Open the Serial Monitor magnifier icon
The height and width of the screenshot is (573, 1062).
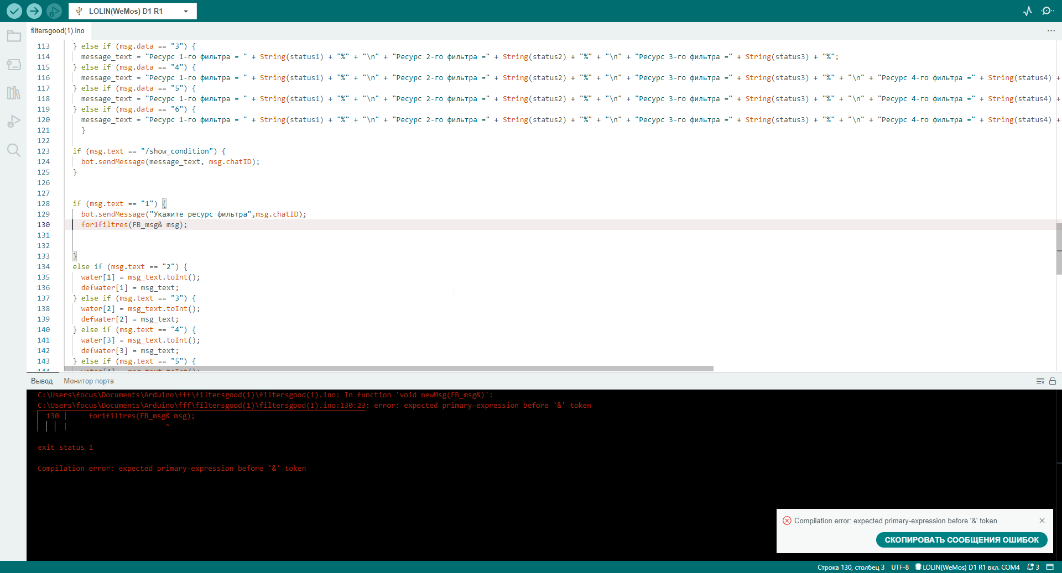click(x=1047, y=11)
